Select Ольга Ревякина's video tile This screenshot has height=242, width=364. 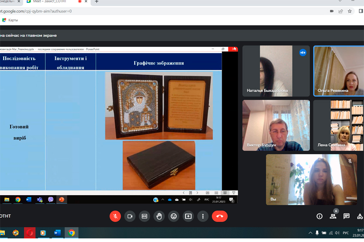(339, 71)
